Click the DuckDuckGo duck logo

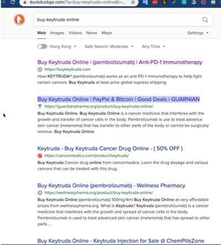coord(19,19)
